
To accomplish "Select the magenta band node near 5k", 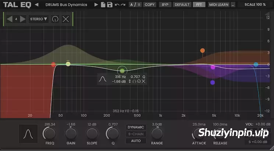I will coord(213,67).
